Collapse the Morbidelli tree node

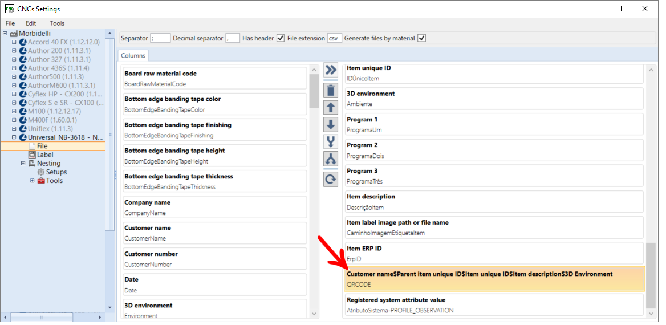(5, 33)
